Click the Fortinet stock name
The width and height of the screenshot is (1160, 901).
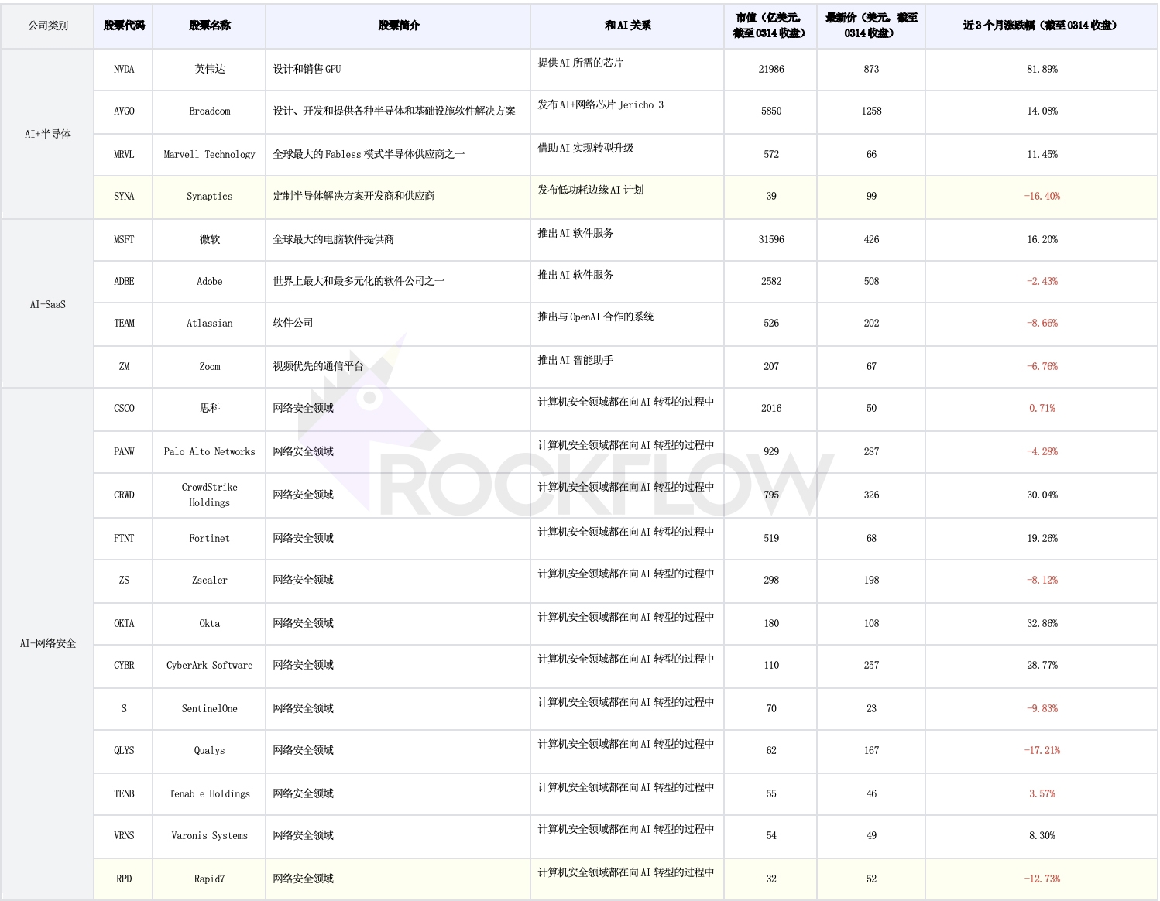point(210,539)
